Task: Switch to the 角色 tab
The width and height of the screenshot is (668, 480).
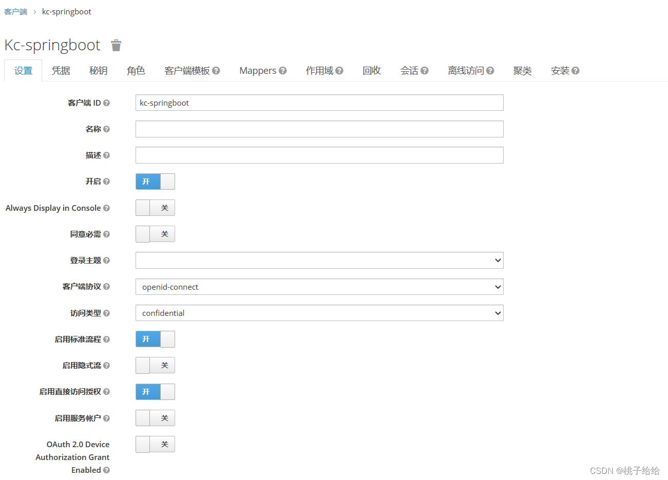Action: (x=136, y=71)
